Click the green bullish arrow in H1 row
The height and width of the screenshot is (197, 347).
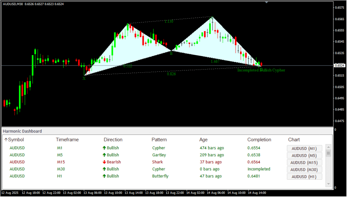pos(104,176)
